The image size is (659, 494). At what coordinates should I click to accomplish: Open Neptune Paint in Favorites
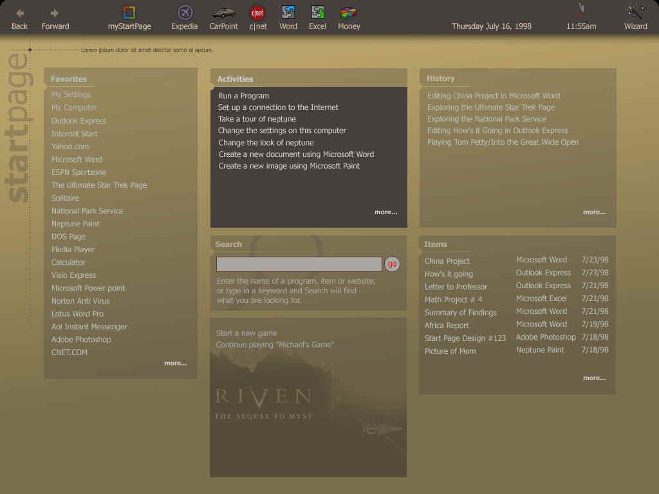(75, 224)
